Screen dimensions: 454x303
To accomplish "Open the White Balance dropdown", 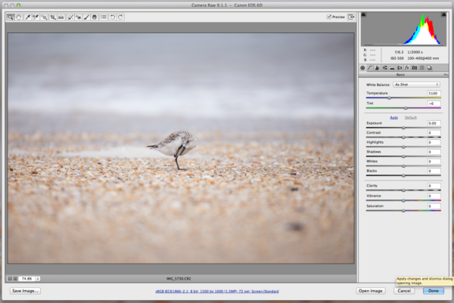I will pos(416,85).
